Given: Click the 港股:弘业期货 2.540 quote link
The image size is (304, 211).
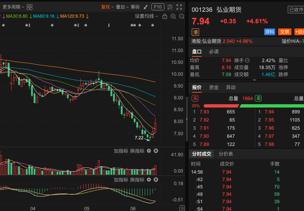Looking at the screenshot, I should tap(222, 41).
